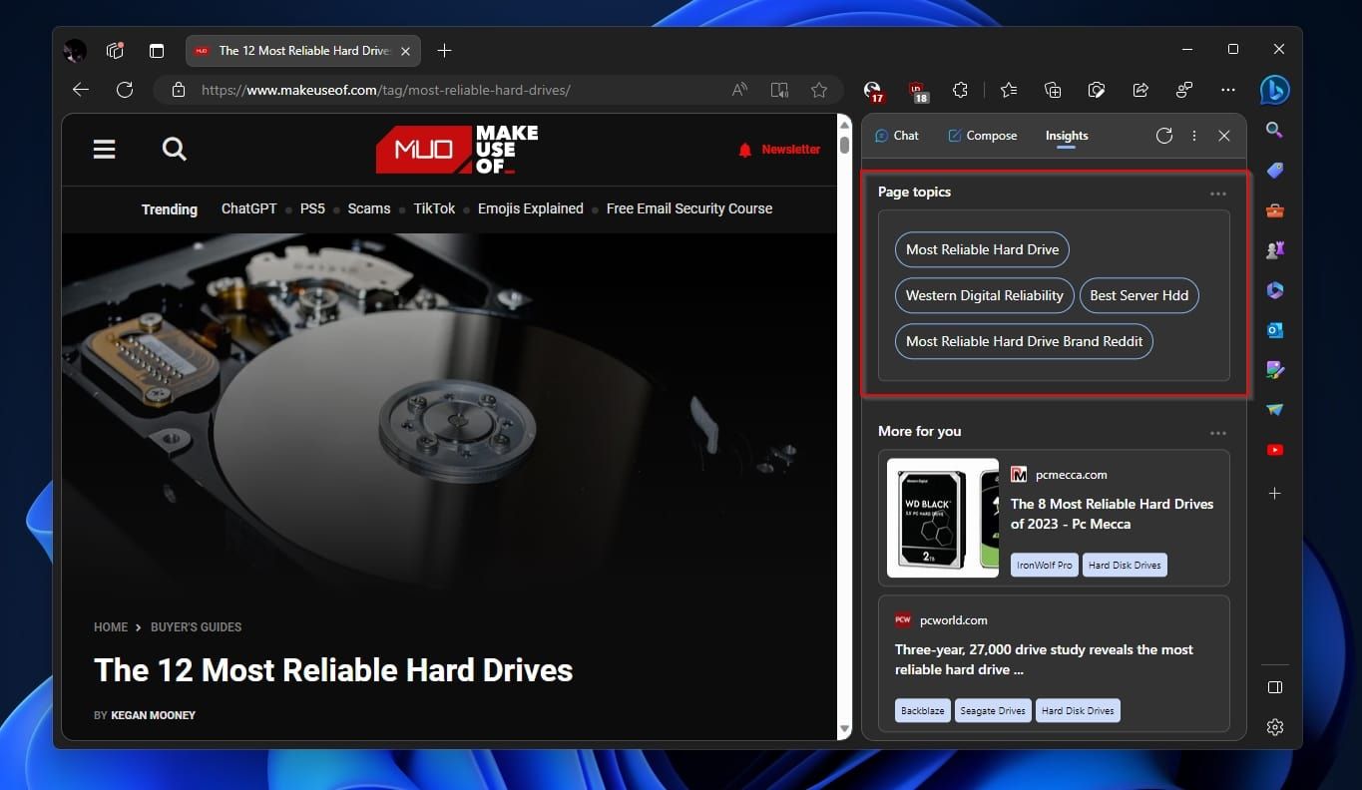Open extension with badge 17
Screen dimensions: 1362x790
(873, 91)
